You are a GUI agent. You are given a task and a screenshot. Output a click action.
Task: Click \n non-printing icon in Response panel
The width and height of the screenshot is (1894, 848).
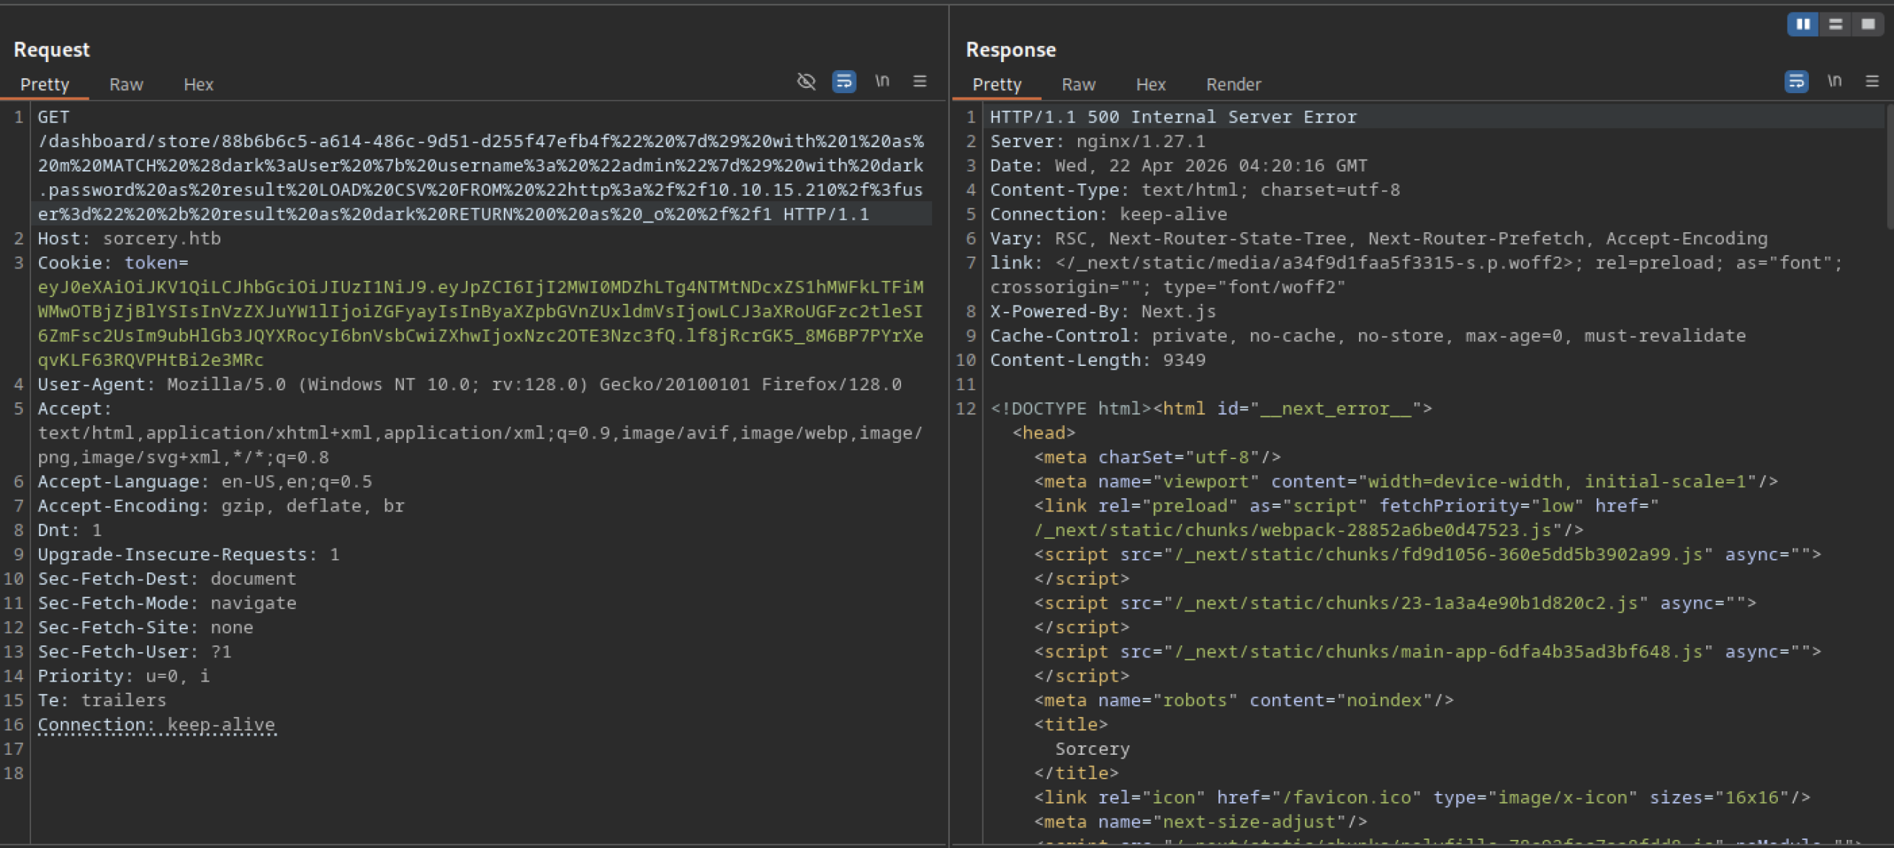click(1834, 81)
